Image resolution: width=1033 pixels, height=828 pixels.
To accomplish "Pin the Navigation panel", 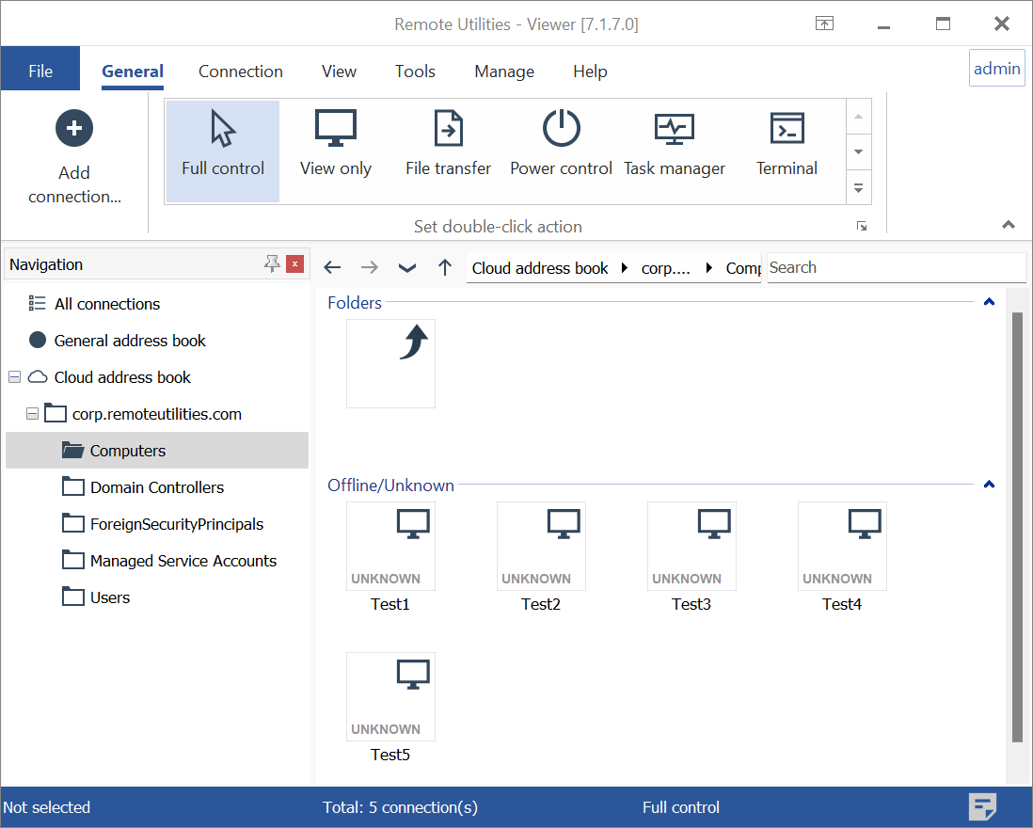I will (272, 264).
